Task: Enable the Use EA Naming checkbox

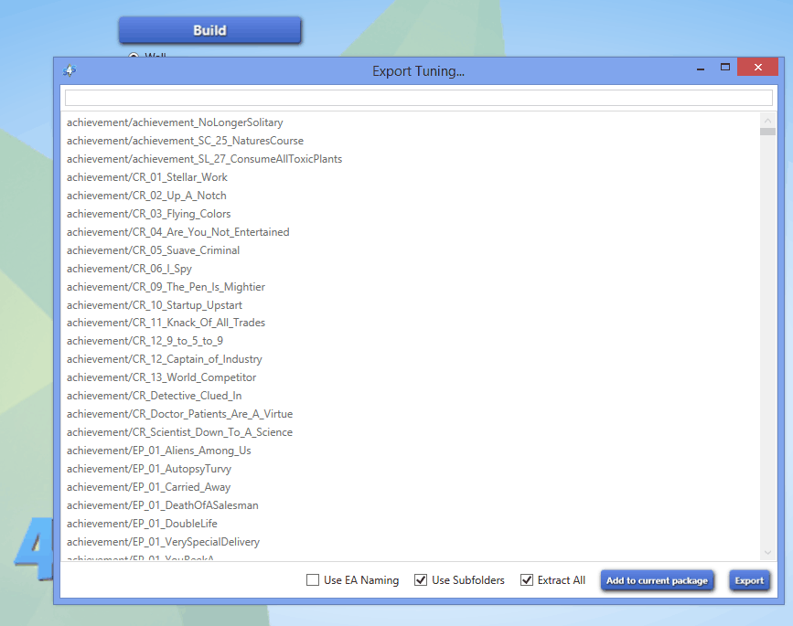Action: tap(313, 580)
